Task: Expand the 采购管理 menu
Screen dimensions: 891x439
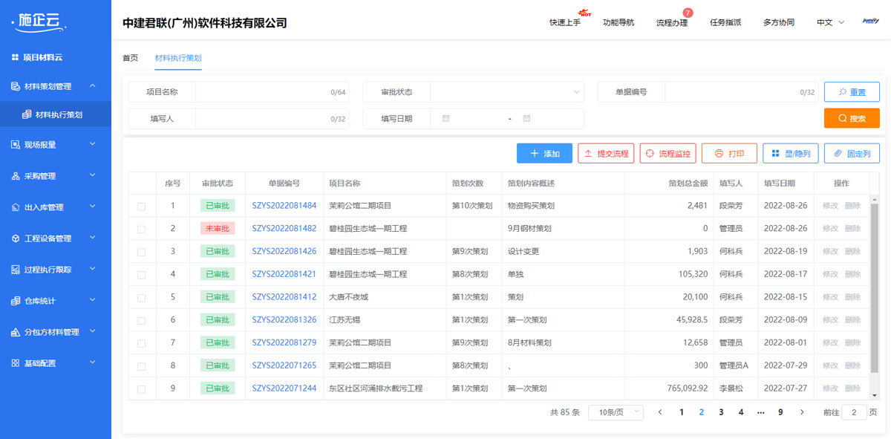Action: click(93, 175)
